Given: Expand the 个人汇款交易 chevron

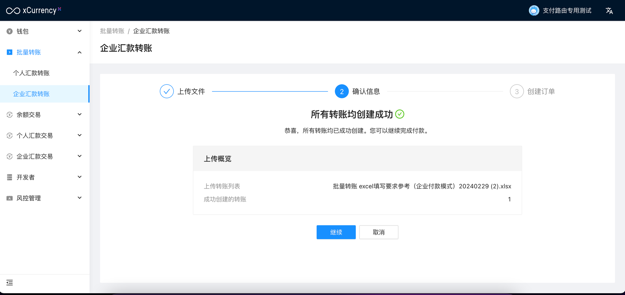Looking at the screenshot, I should tap(80, 135).
